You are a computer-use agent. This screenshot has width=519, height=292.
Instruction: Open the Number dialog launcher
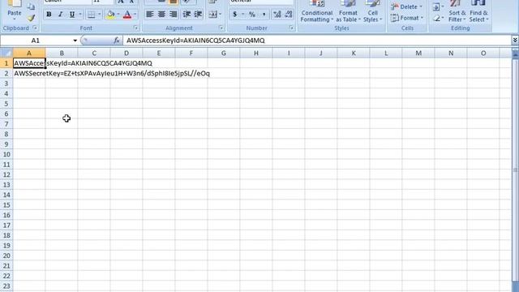pos(292,28)
